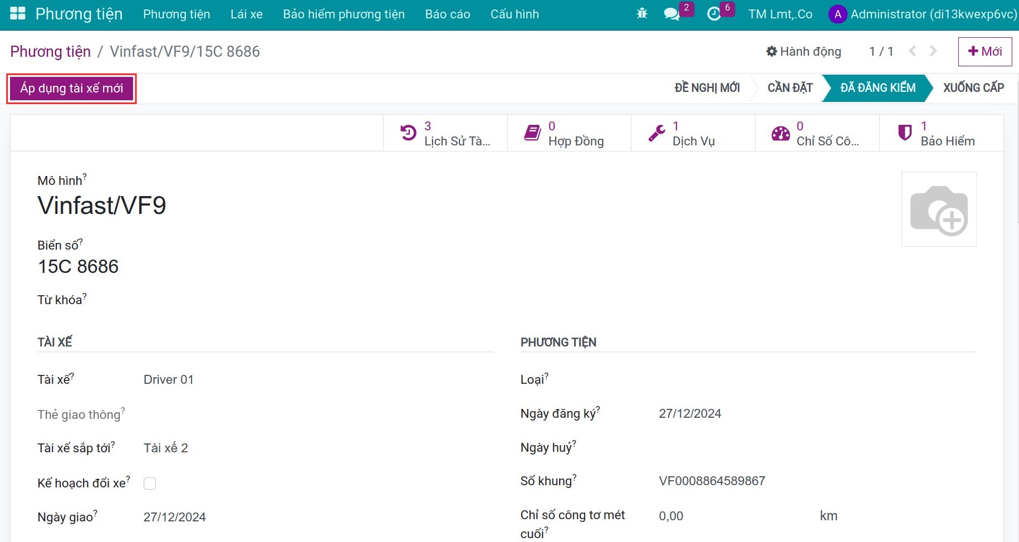The width and height of the screenshot is (1019, 542).
Task: Open the Cấu hình menu
Action: click(x=515, y=14)
